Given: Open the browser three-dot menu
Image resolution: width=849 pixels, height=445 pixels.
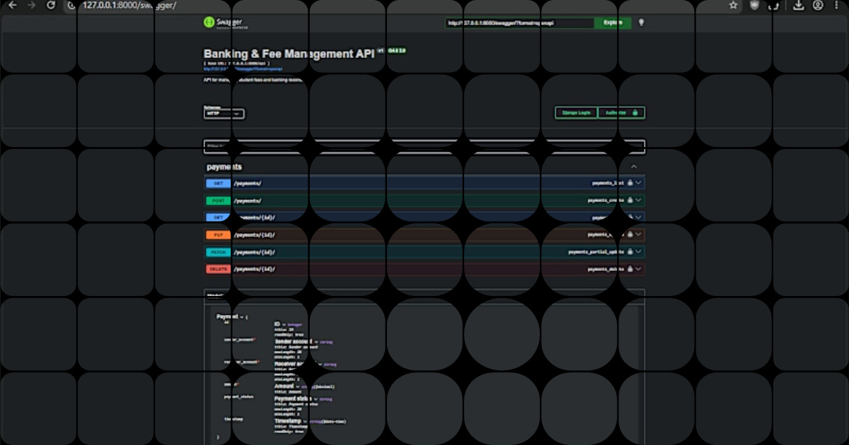Looking at the screenshot, I should pos(837,5).
